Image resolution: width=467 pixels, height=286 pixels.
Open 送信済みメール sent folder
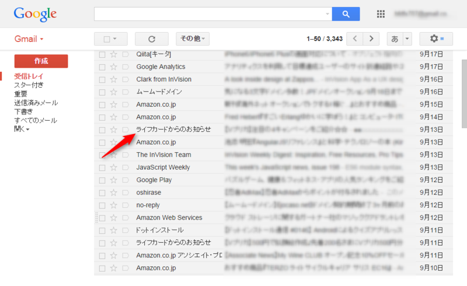click(x=36, y=103)
